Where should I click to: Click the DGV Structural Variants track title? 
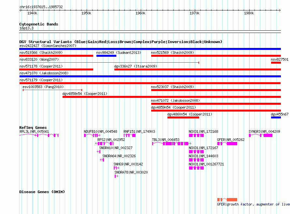pos(121,42)
